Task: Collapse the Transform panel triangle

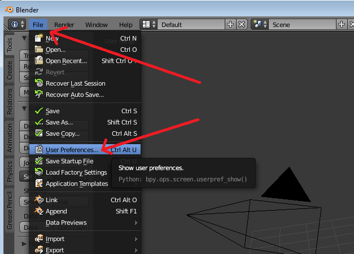Action: (24, 38)
